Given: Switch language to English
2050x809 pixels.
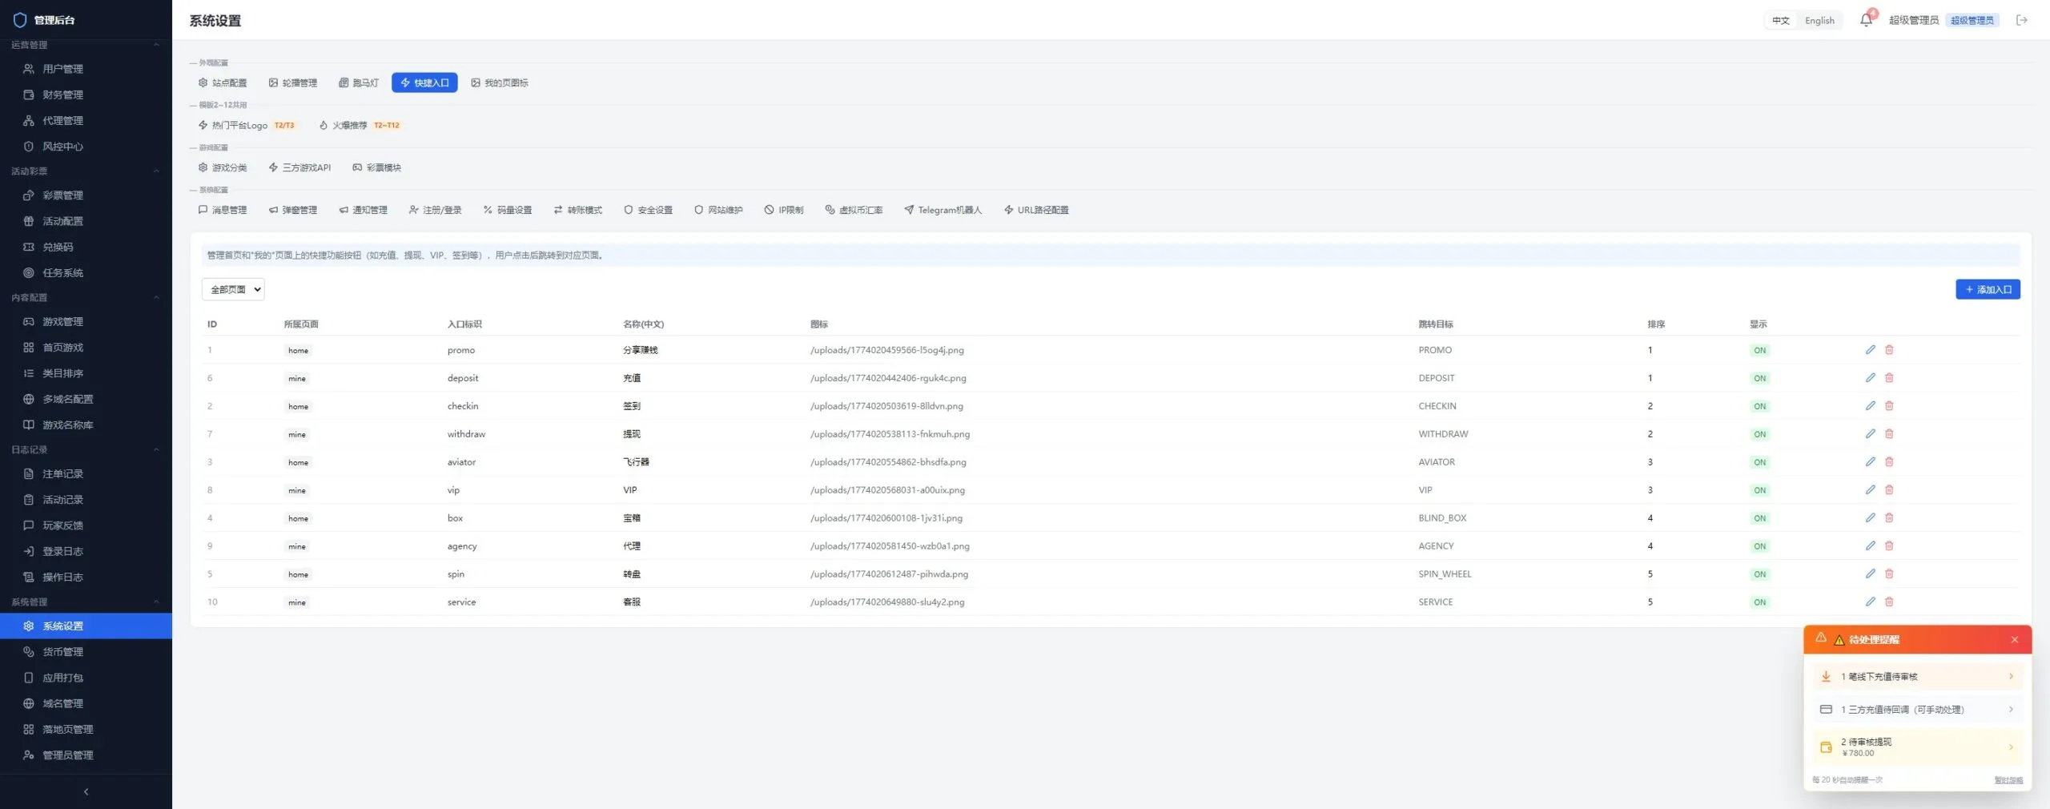Looking at the screenshot, I should pyautogui.click(x=1819, y=21).
